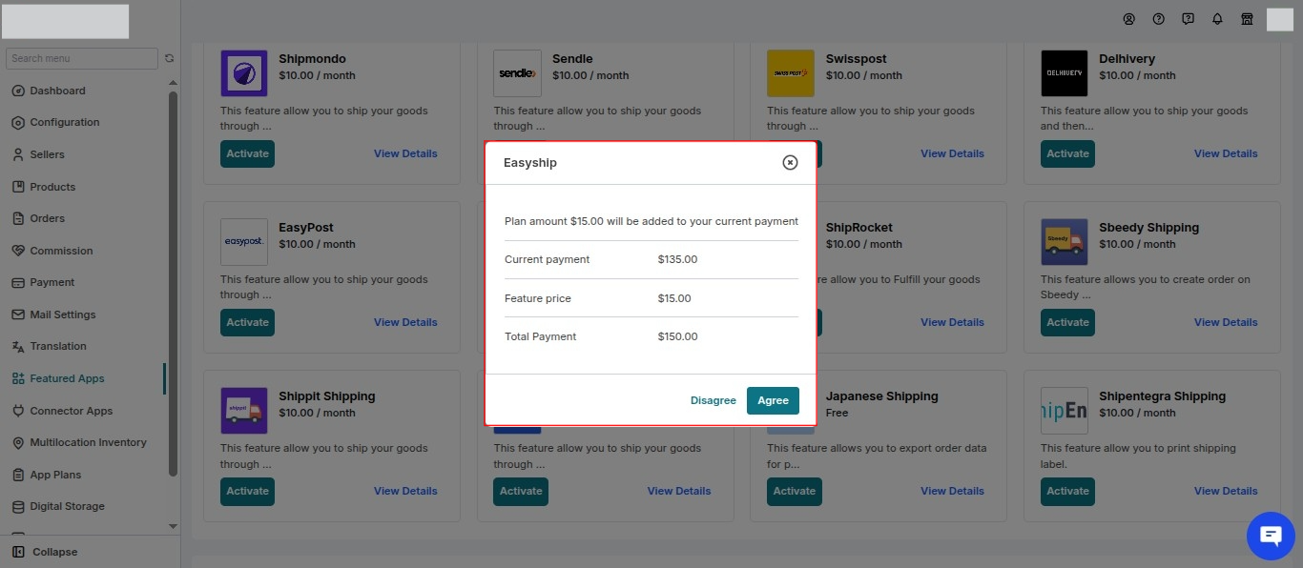The height and width of the screenshot is (568, 1303).
Task: Click the Sbeedy Shipping truck icon
Action: (x=1064, y=242)
